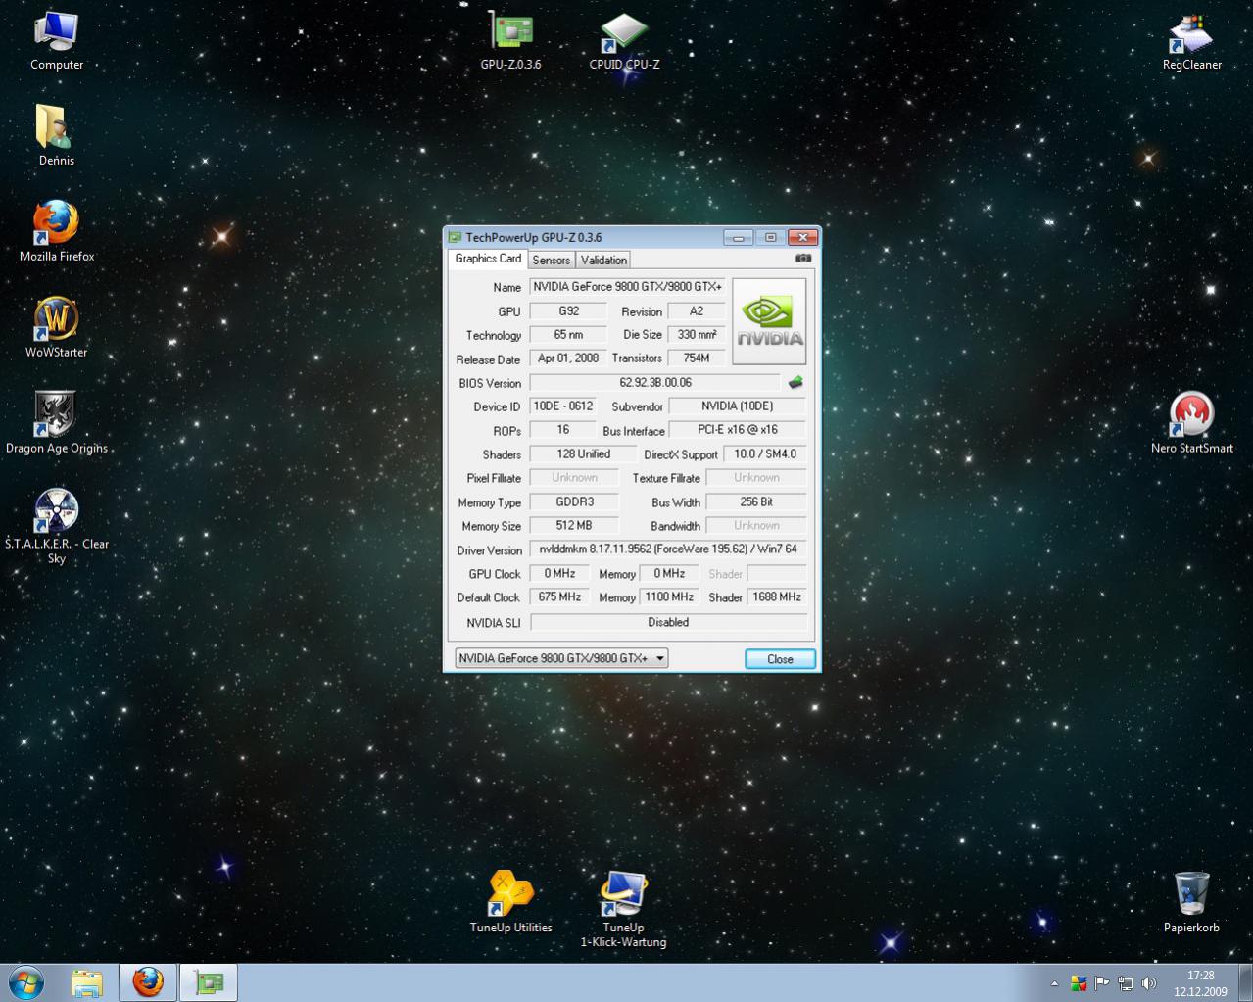The image size is (1253, 1002).
Task: Show hidden tray icons arrow
Action: click(x=1054, y=983)
